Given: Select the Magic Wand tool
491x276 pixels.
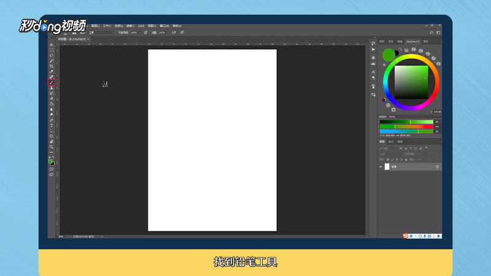Looking at the screenshot, I should [52, 61].
